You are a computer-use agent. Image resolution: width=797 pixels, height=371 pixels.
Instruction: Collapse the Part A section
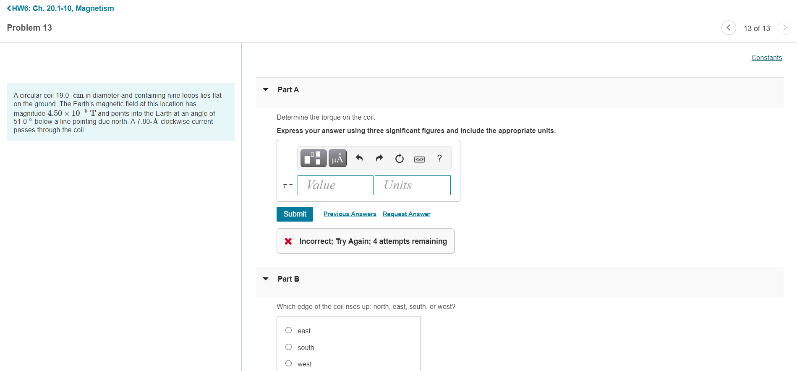[266, 89]
